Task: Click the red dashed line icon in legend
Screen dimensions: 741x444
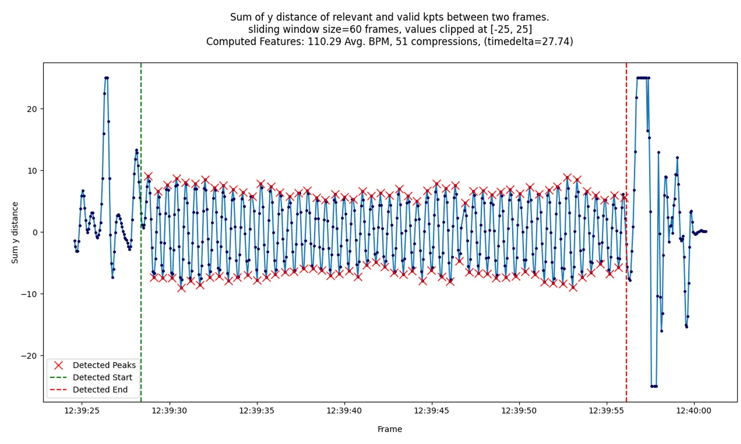Action: pos(58,389)
